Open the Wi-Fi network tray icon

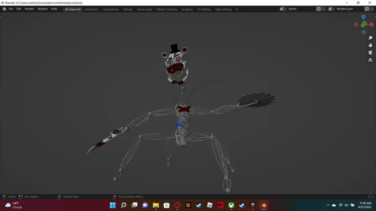click(340, 205)
